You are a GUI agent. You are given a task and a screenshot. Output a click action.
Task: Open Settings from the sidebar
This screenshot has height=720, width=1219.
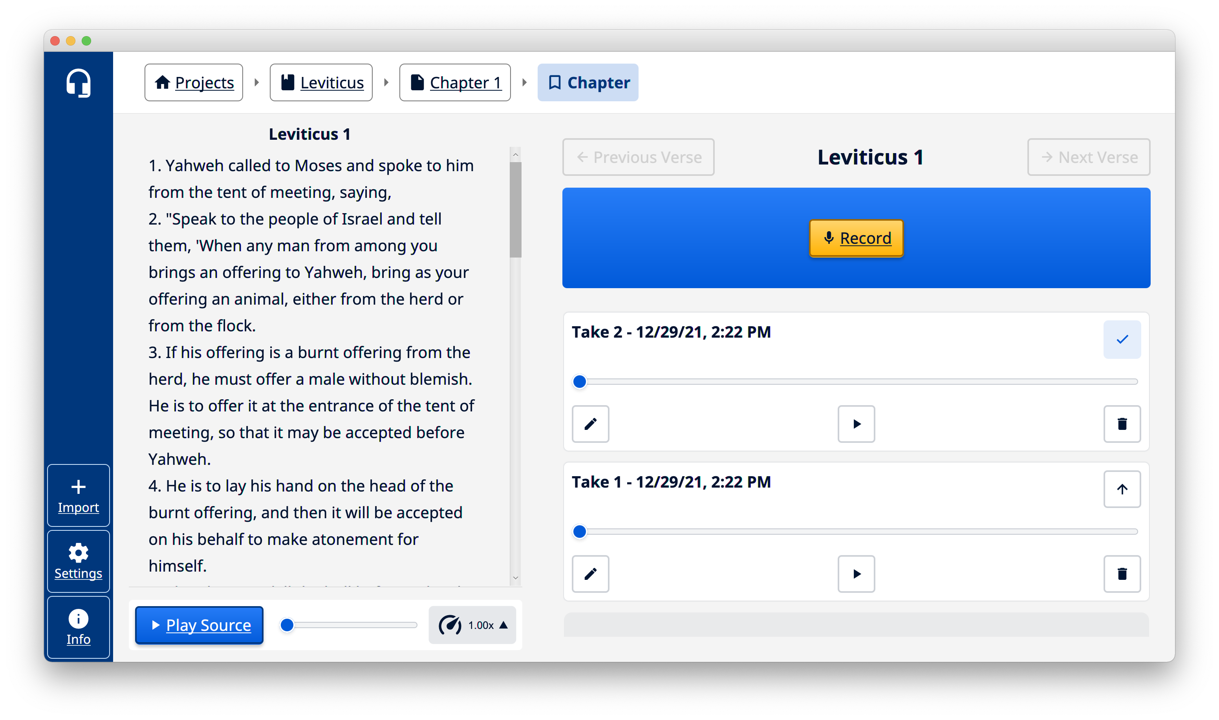(78, 561)
